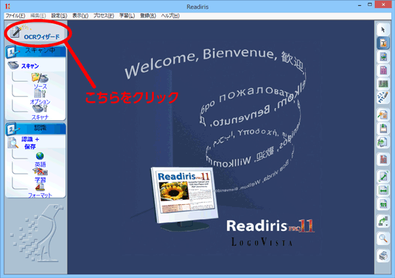Screen dimensions: 395x278
Task: Launch the OCRウィザード wizard
Action: [36, 33]
